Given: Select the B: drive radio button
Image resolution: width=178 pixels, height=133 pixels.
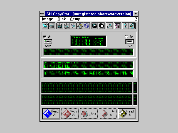Looking at the screenshot, I should click(x=126, y=37).
